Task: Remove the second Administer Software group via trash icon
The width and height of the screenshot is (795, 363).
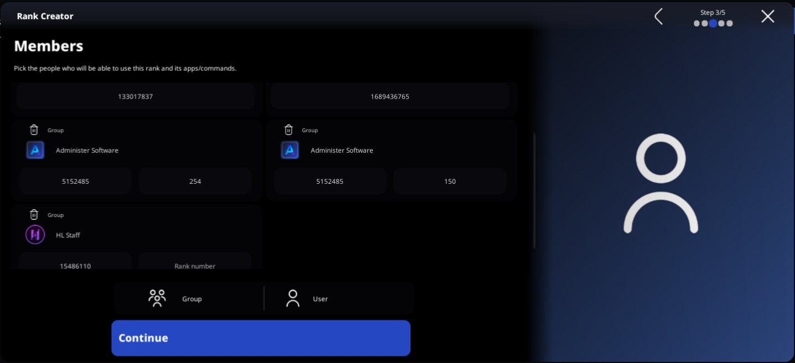Action: 289,129
